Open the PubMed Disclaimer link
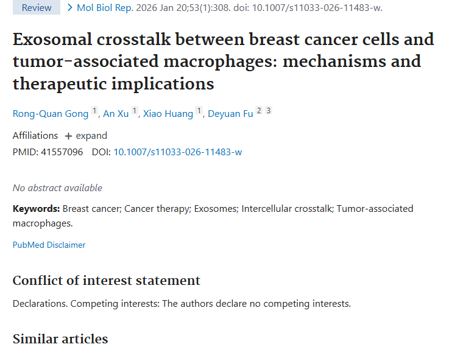Screen dimensions: 463x347 (49, 245)
